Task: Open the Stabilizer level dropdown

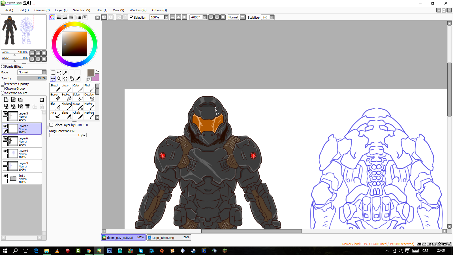Action: click(x=272, y=17)
